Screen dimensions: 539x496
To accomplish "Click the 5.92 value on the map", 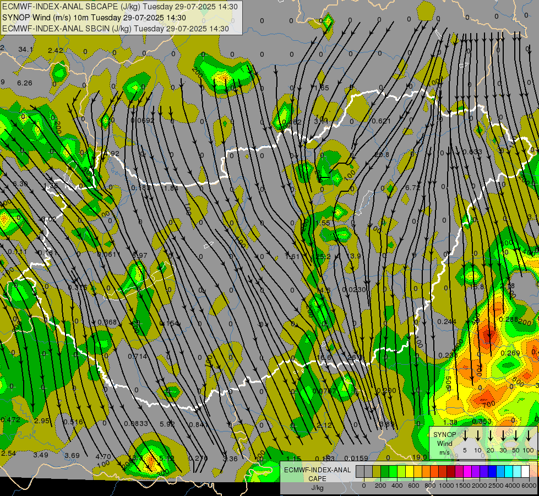I will (x=167, y=424).
